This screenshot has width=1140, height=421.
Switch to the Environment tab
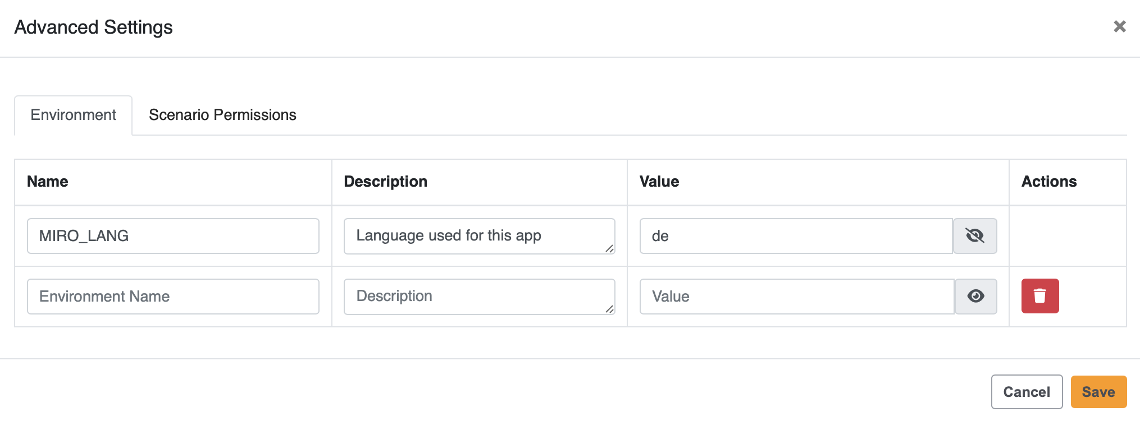pyautogui.click(x=74, y=115)
